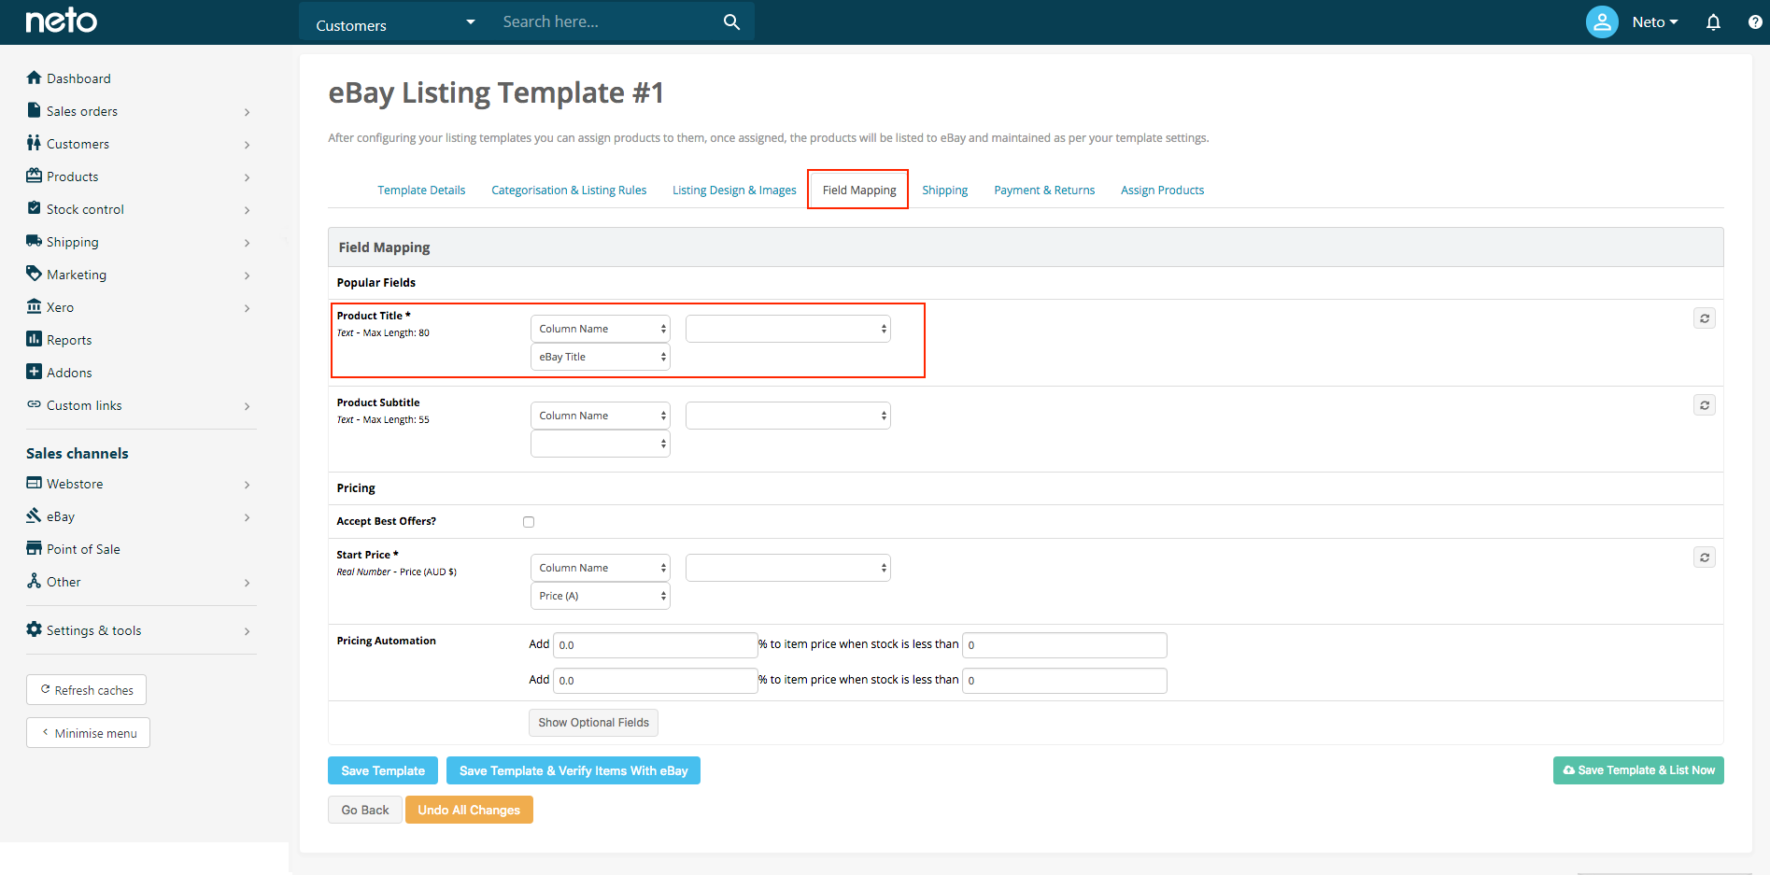Open the Payment & Returns tab
The width and height of the screenshot is (1770, 875).
1044,191
